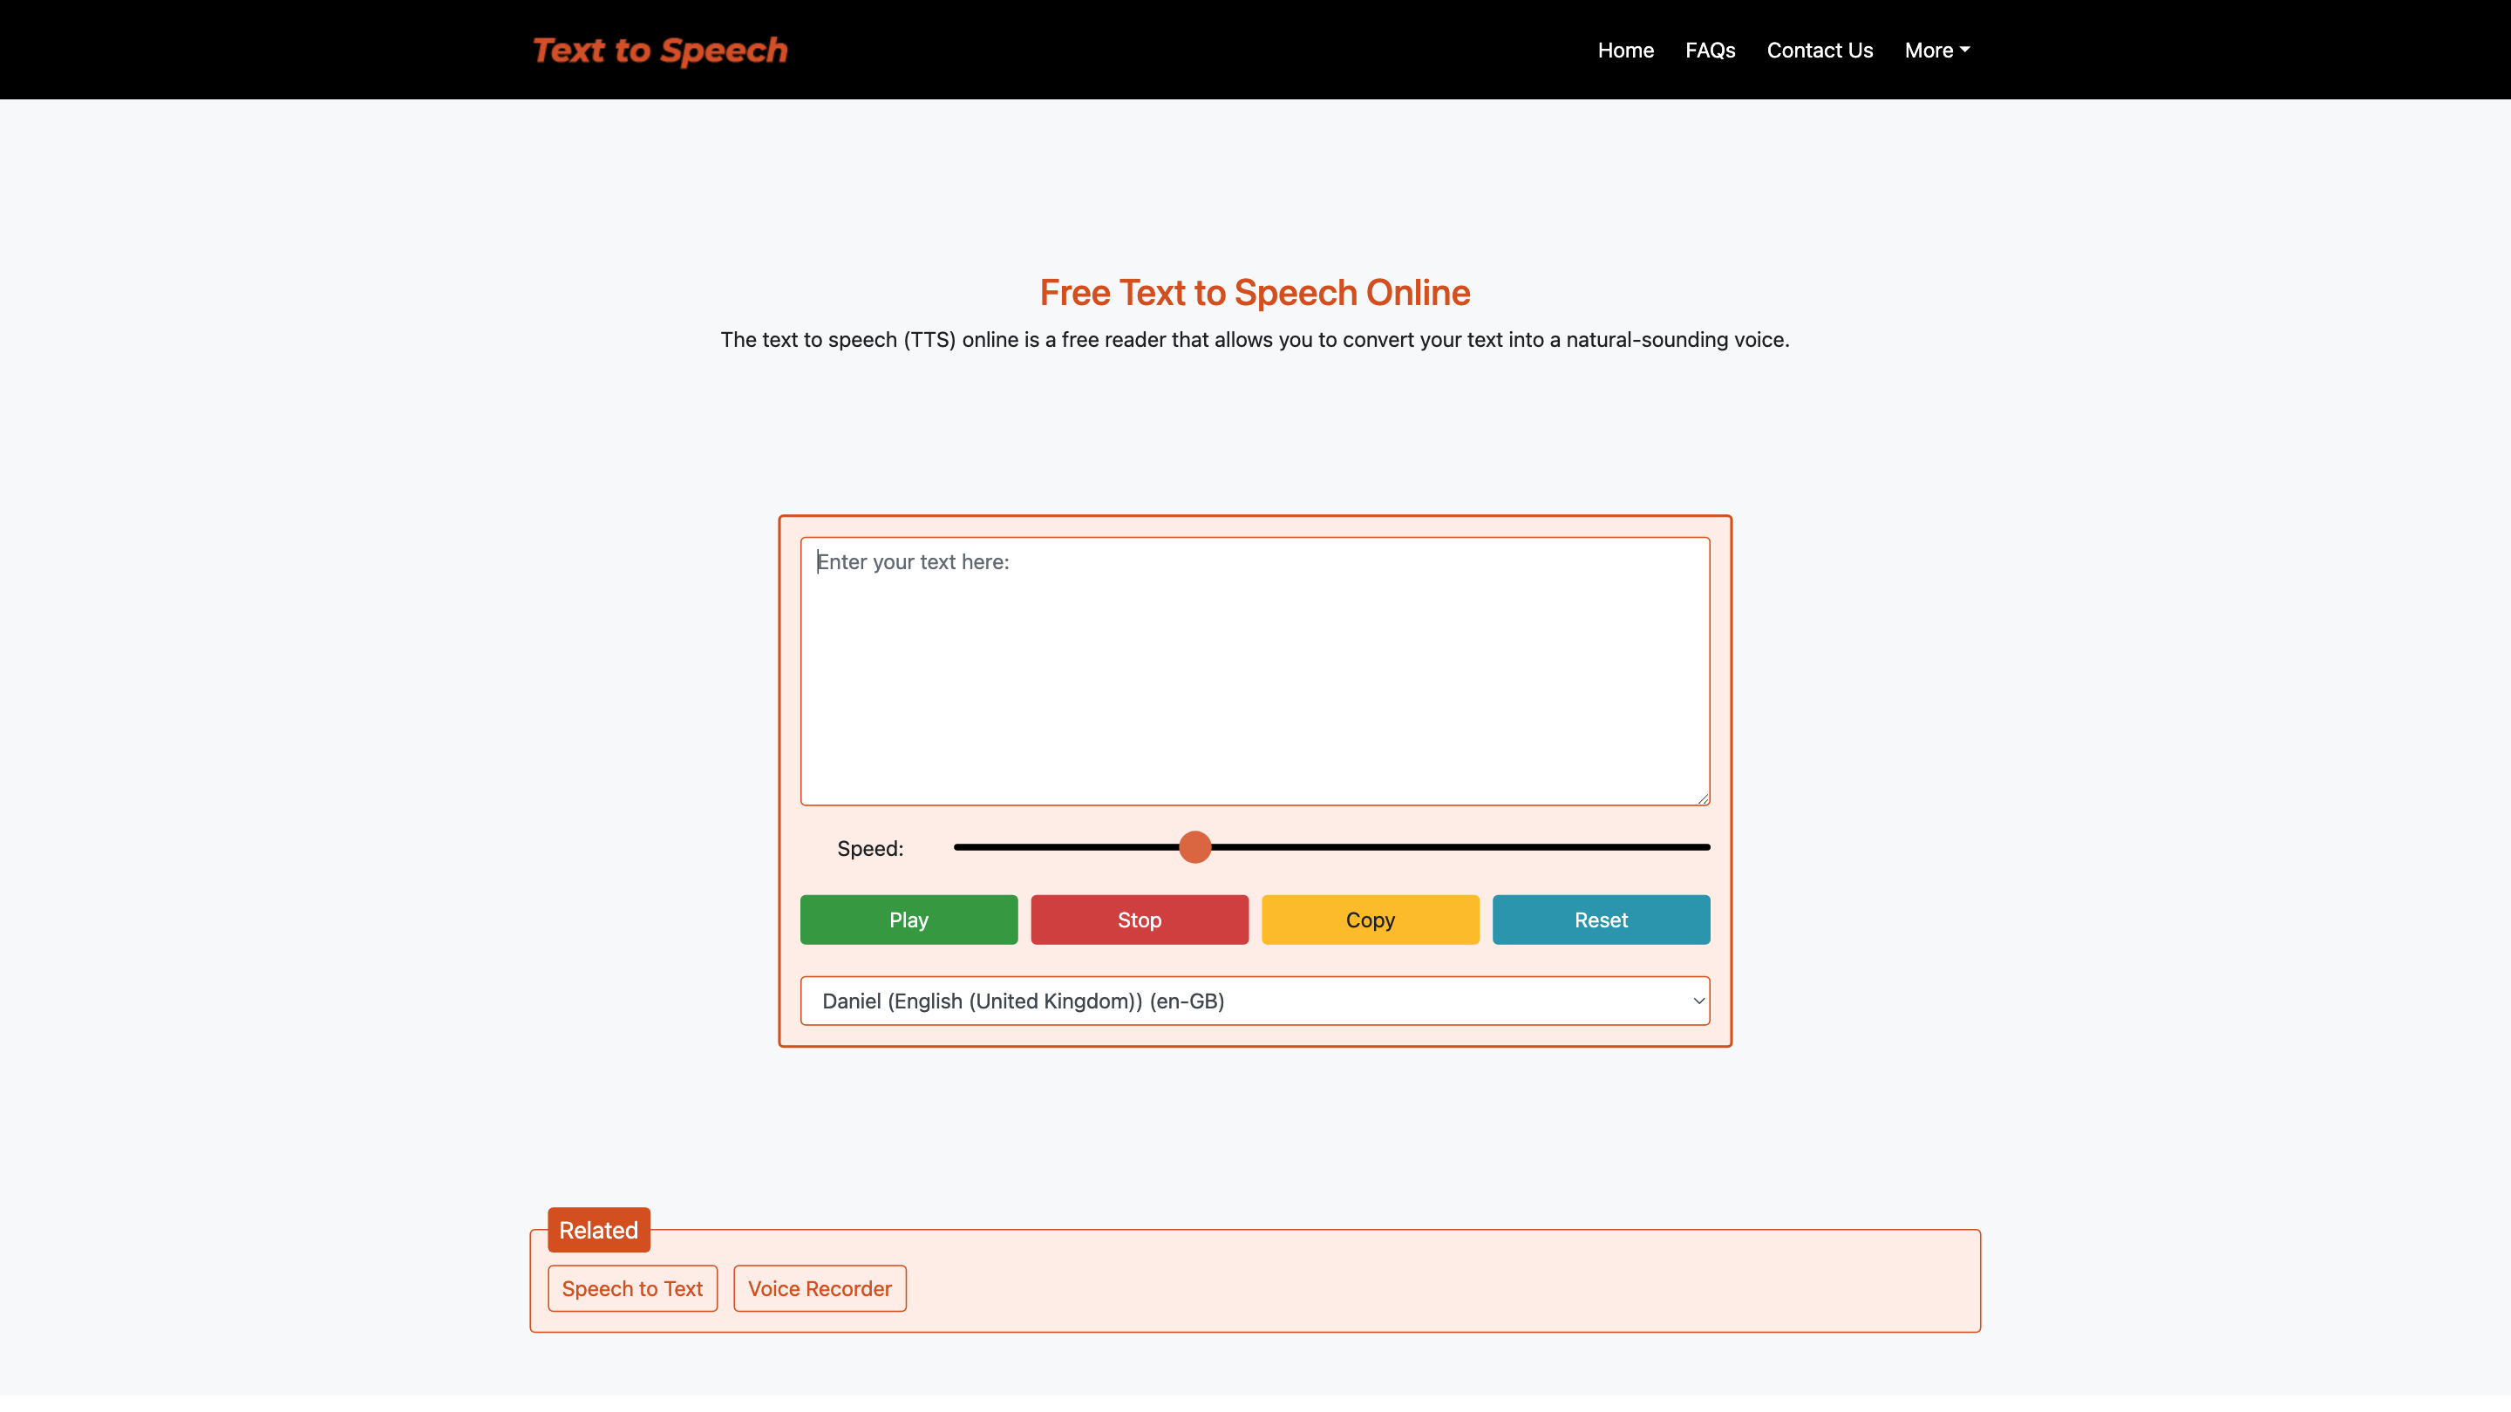Click the Free Text to Speech Online heading
The width and height of the screenshot is (2511, 1412).
point(1254,292)
